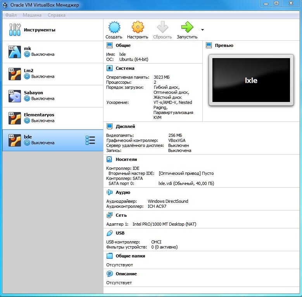
Task: Click the Общие section icon
Action: pos(110,45)
